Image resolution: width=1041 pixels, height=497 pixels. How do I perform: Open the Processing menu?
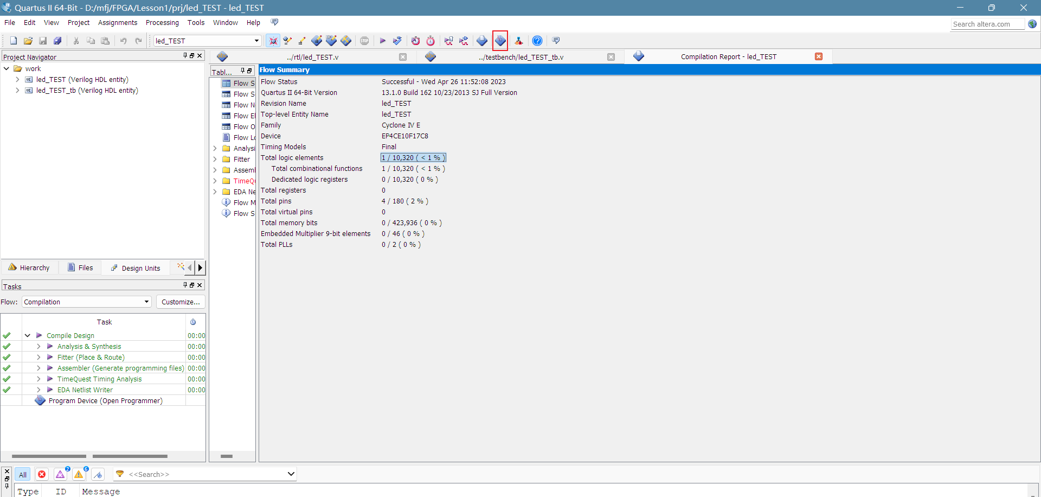point(162,22)
